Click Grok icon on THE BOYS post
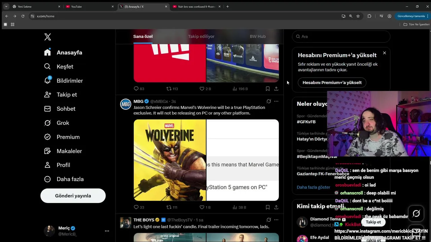The height and width of the screenshot is (242, 431). pyautogui.click(x=269, y=220)
